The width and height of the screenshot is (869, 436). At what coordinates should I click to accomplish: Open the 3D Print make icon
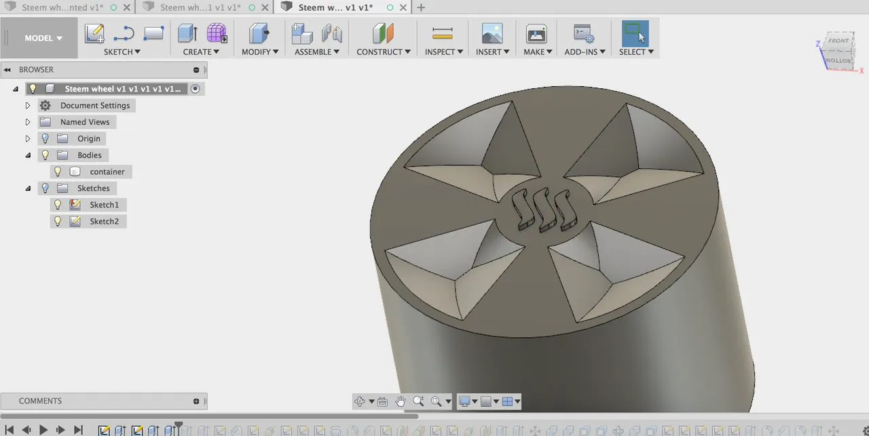pyautogui.click(x=536, y=33)
